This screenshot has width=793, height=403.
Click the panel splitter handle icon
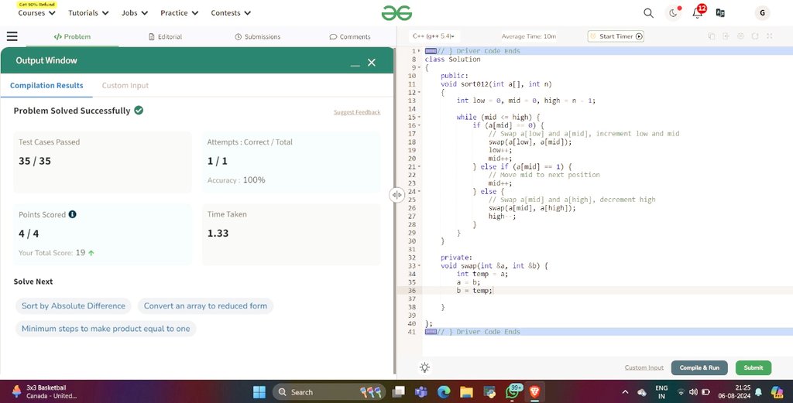click(x=397, y=195)
